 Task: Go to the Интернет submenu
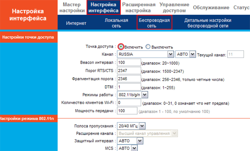pos(76,23)
